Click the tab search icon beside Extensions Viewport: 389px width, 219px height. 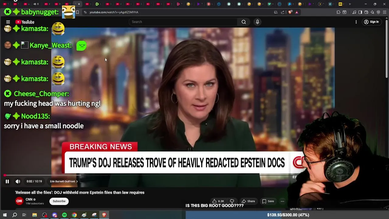click(344, 12)
